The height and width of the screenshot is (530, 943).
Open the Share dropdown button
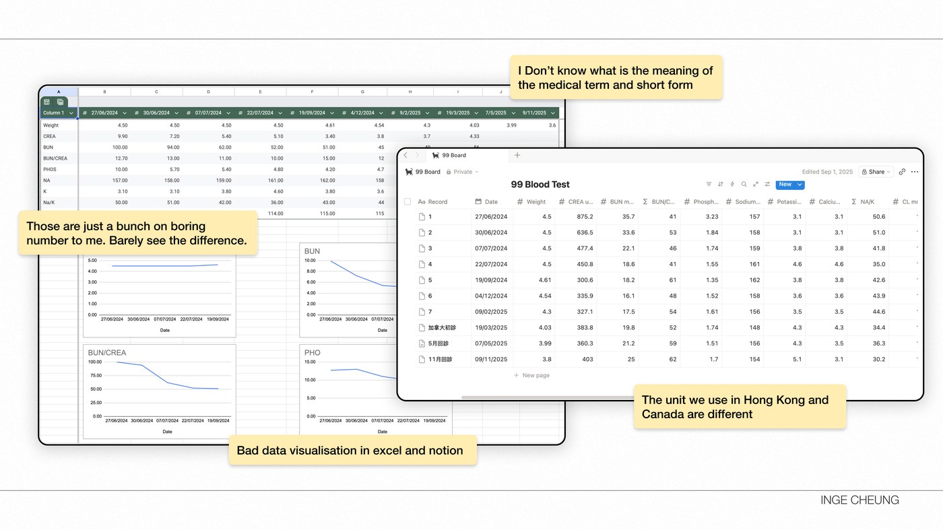[x=876, y=172]
